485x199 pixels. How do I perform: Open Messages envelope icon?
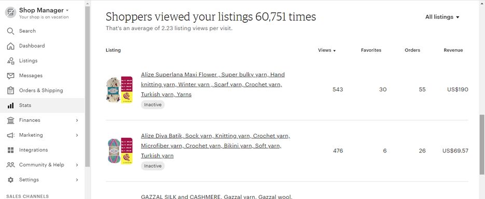pos(10,76)
